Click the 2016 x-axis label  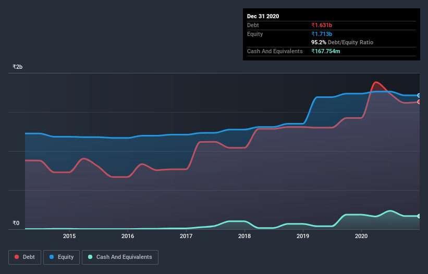point(128,236)
